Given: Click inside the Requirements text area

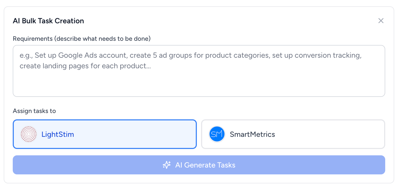Looking at the screenshot, I should point(199,71).
